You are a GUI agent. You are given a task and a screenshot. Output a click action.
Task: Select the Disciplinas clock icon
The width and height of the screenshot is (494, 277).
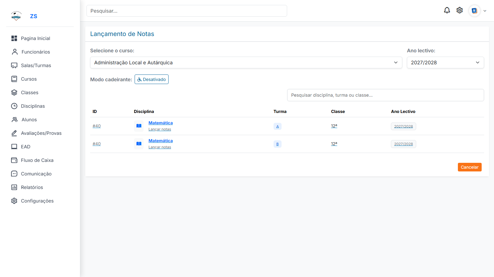point(14,106)
